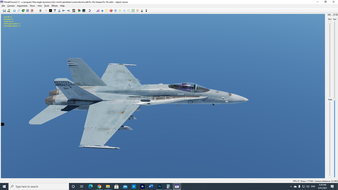338x190 pixels.
Task: Click the blue cone light toolbar icon
Action: tap(59, 10)
